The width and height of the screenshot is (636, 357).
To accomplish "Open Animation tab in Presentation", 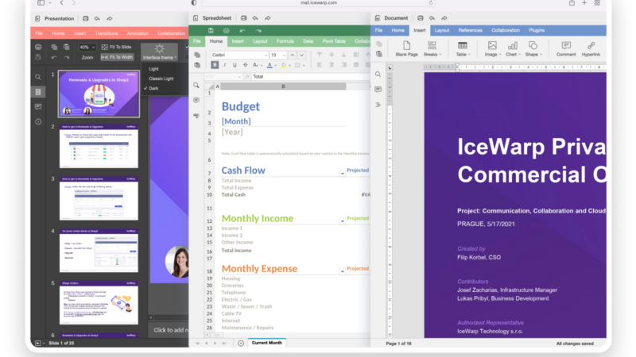I will coord(138,33).
